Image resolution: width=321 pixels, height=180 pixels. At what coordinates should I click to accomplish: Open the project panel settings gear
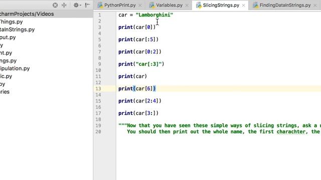coord(77,5)
